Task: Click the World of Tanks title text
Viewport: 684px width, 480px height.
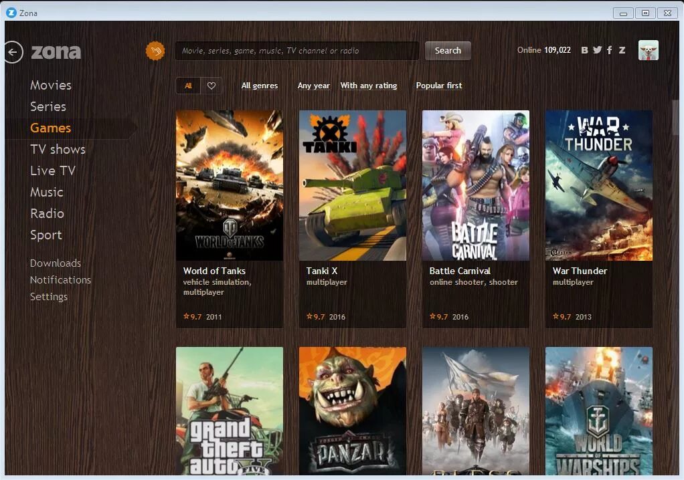Action: pos(214,271)
